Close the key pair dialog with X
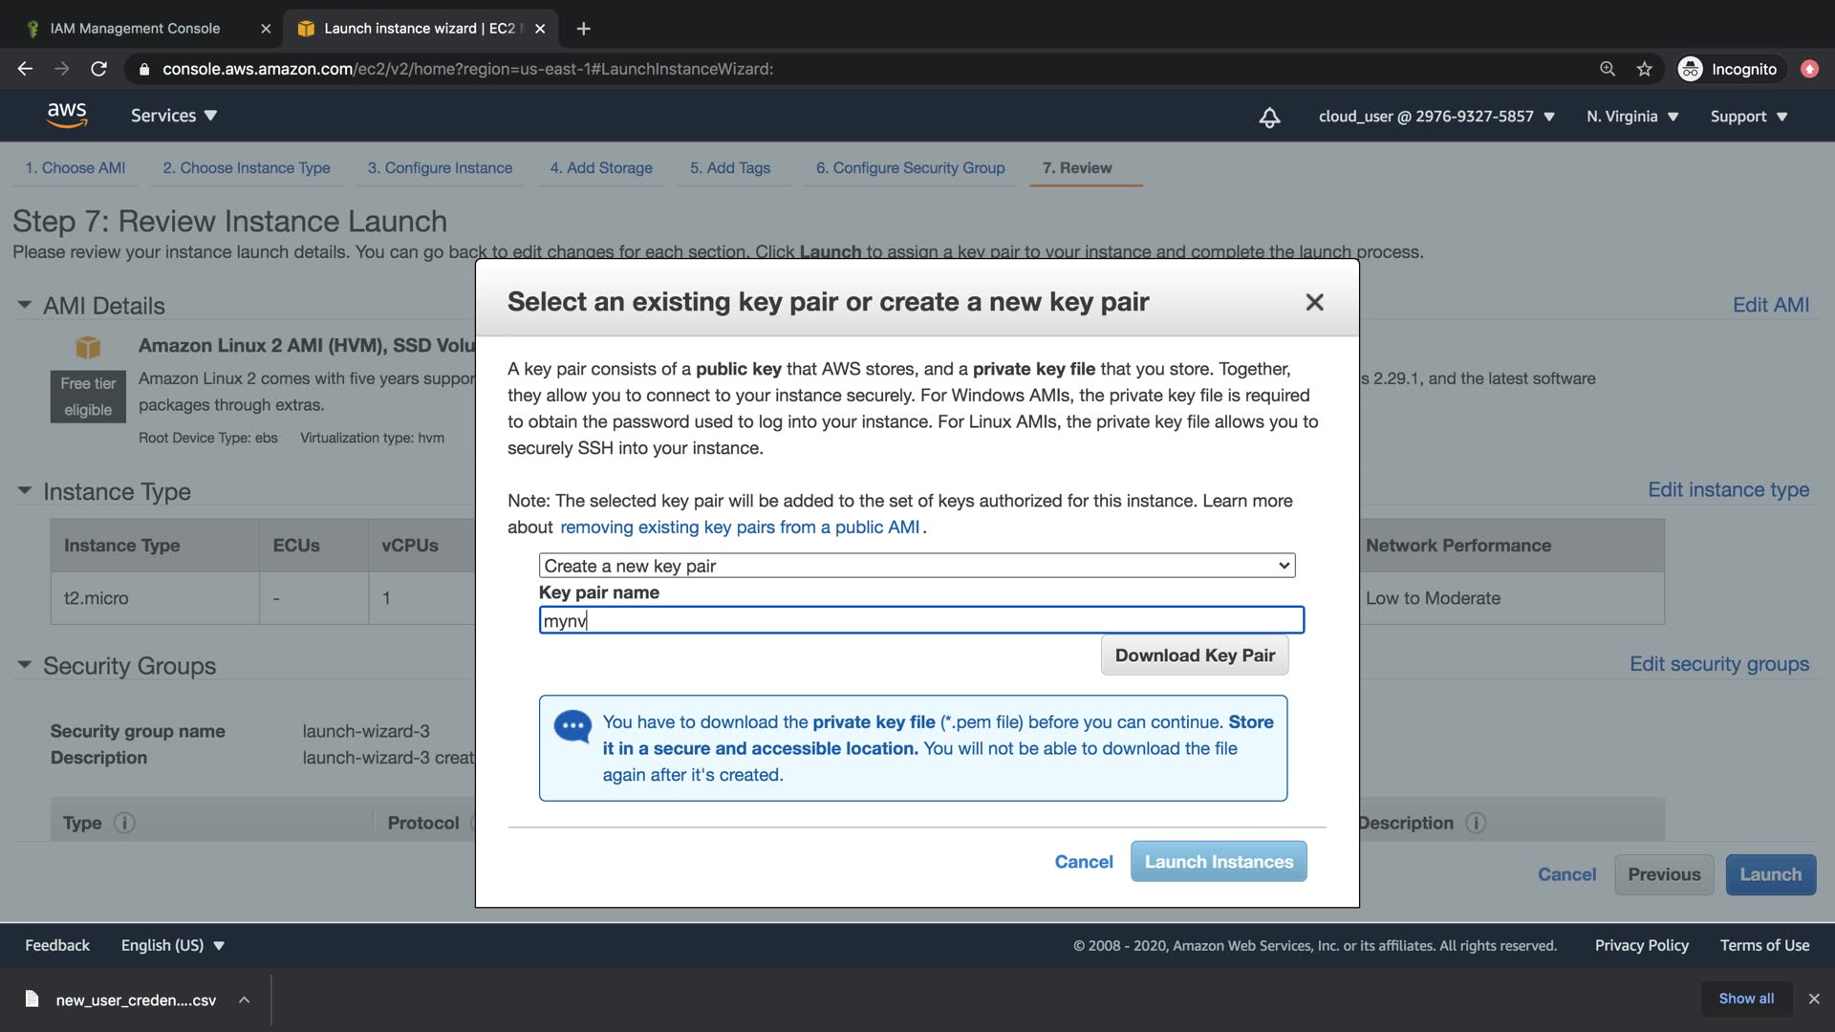 1314,302
